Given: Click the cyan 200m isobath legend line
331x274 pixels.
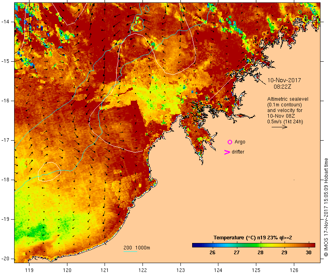Looking at the screenshot, I should click(x=130, y=251).
